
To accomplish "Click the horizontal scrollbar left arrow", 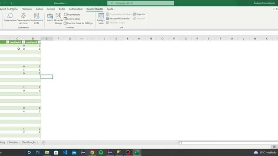I will click(179, 143).
